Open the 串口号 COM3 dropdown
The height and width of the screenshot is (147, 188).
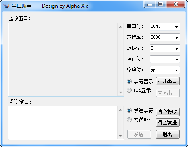click(x=165, y=27)
